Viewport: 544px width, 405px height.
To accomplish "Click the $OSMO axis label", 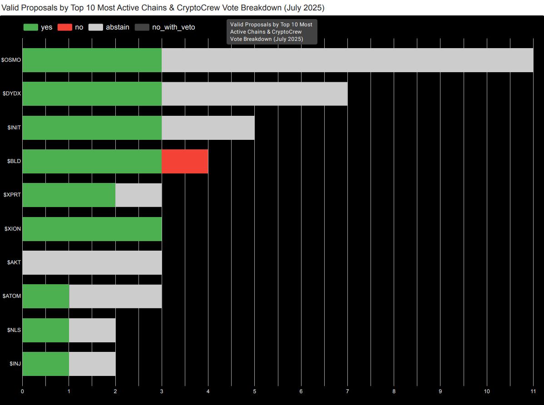I will pyautogui.click(x=11, y=60).
